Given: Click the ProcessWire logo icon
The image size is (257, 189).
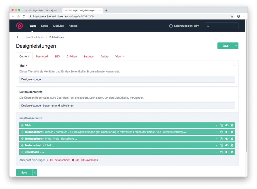Looking at the screenshot, I should click(x=19, y=26).
